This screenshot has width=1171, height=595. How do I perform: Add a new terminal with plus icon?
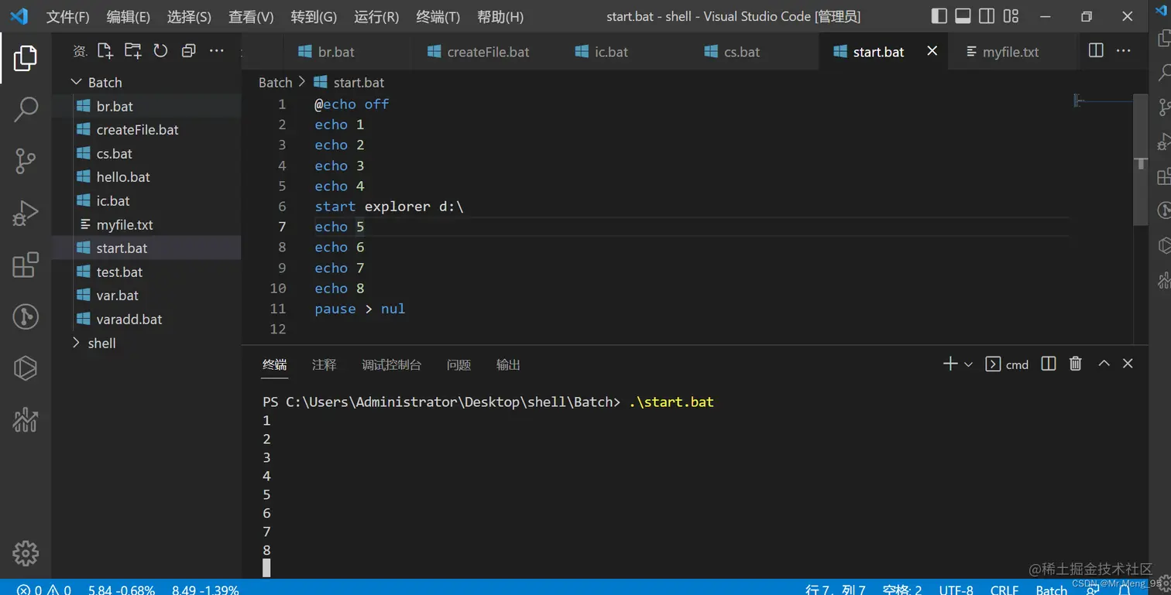[x=950, y=364]
